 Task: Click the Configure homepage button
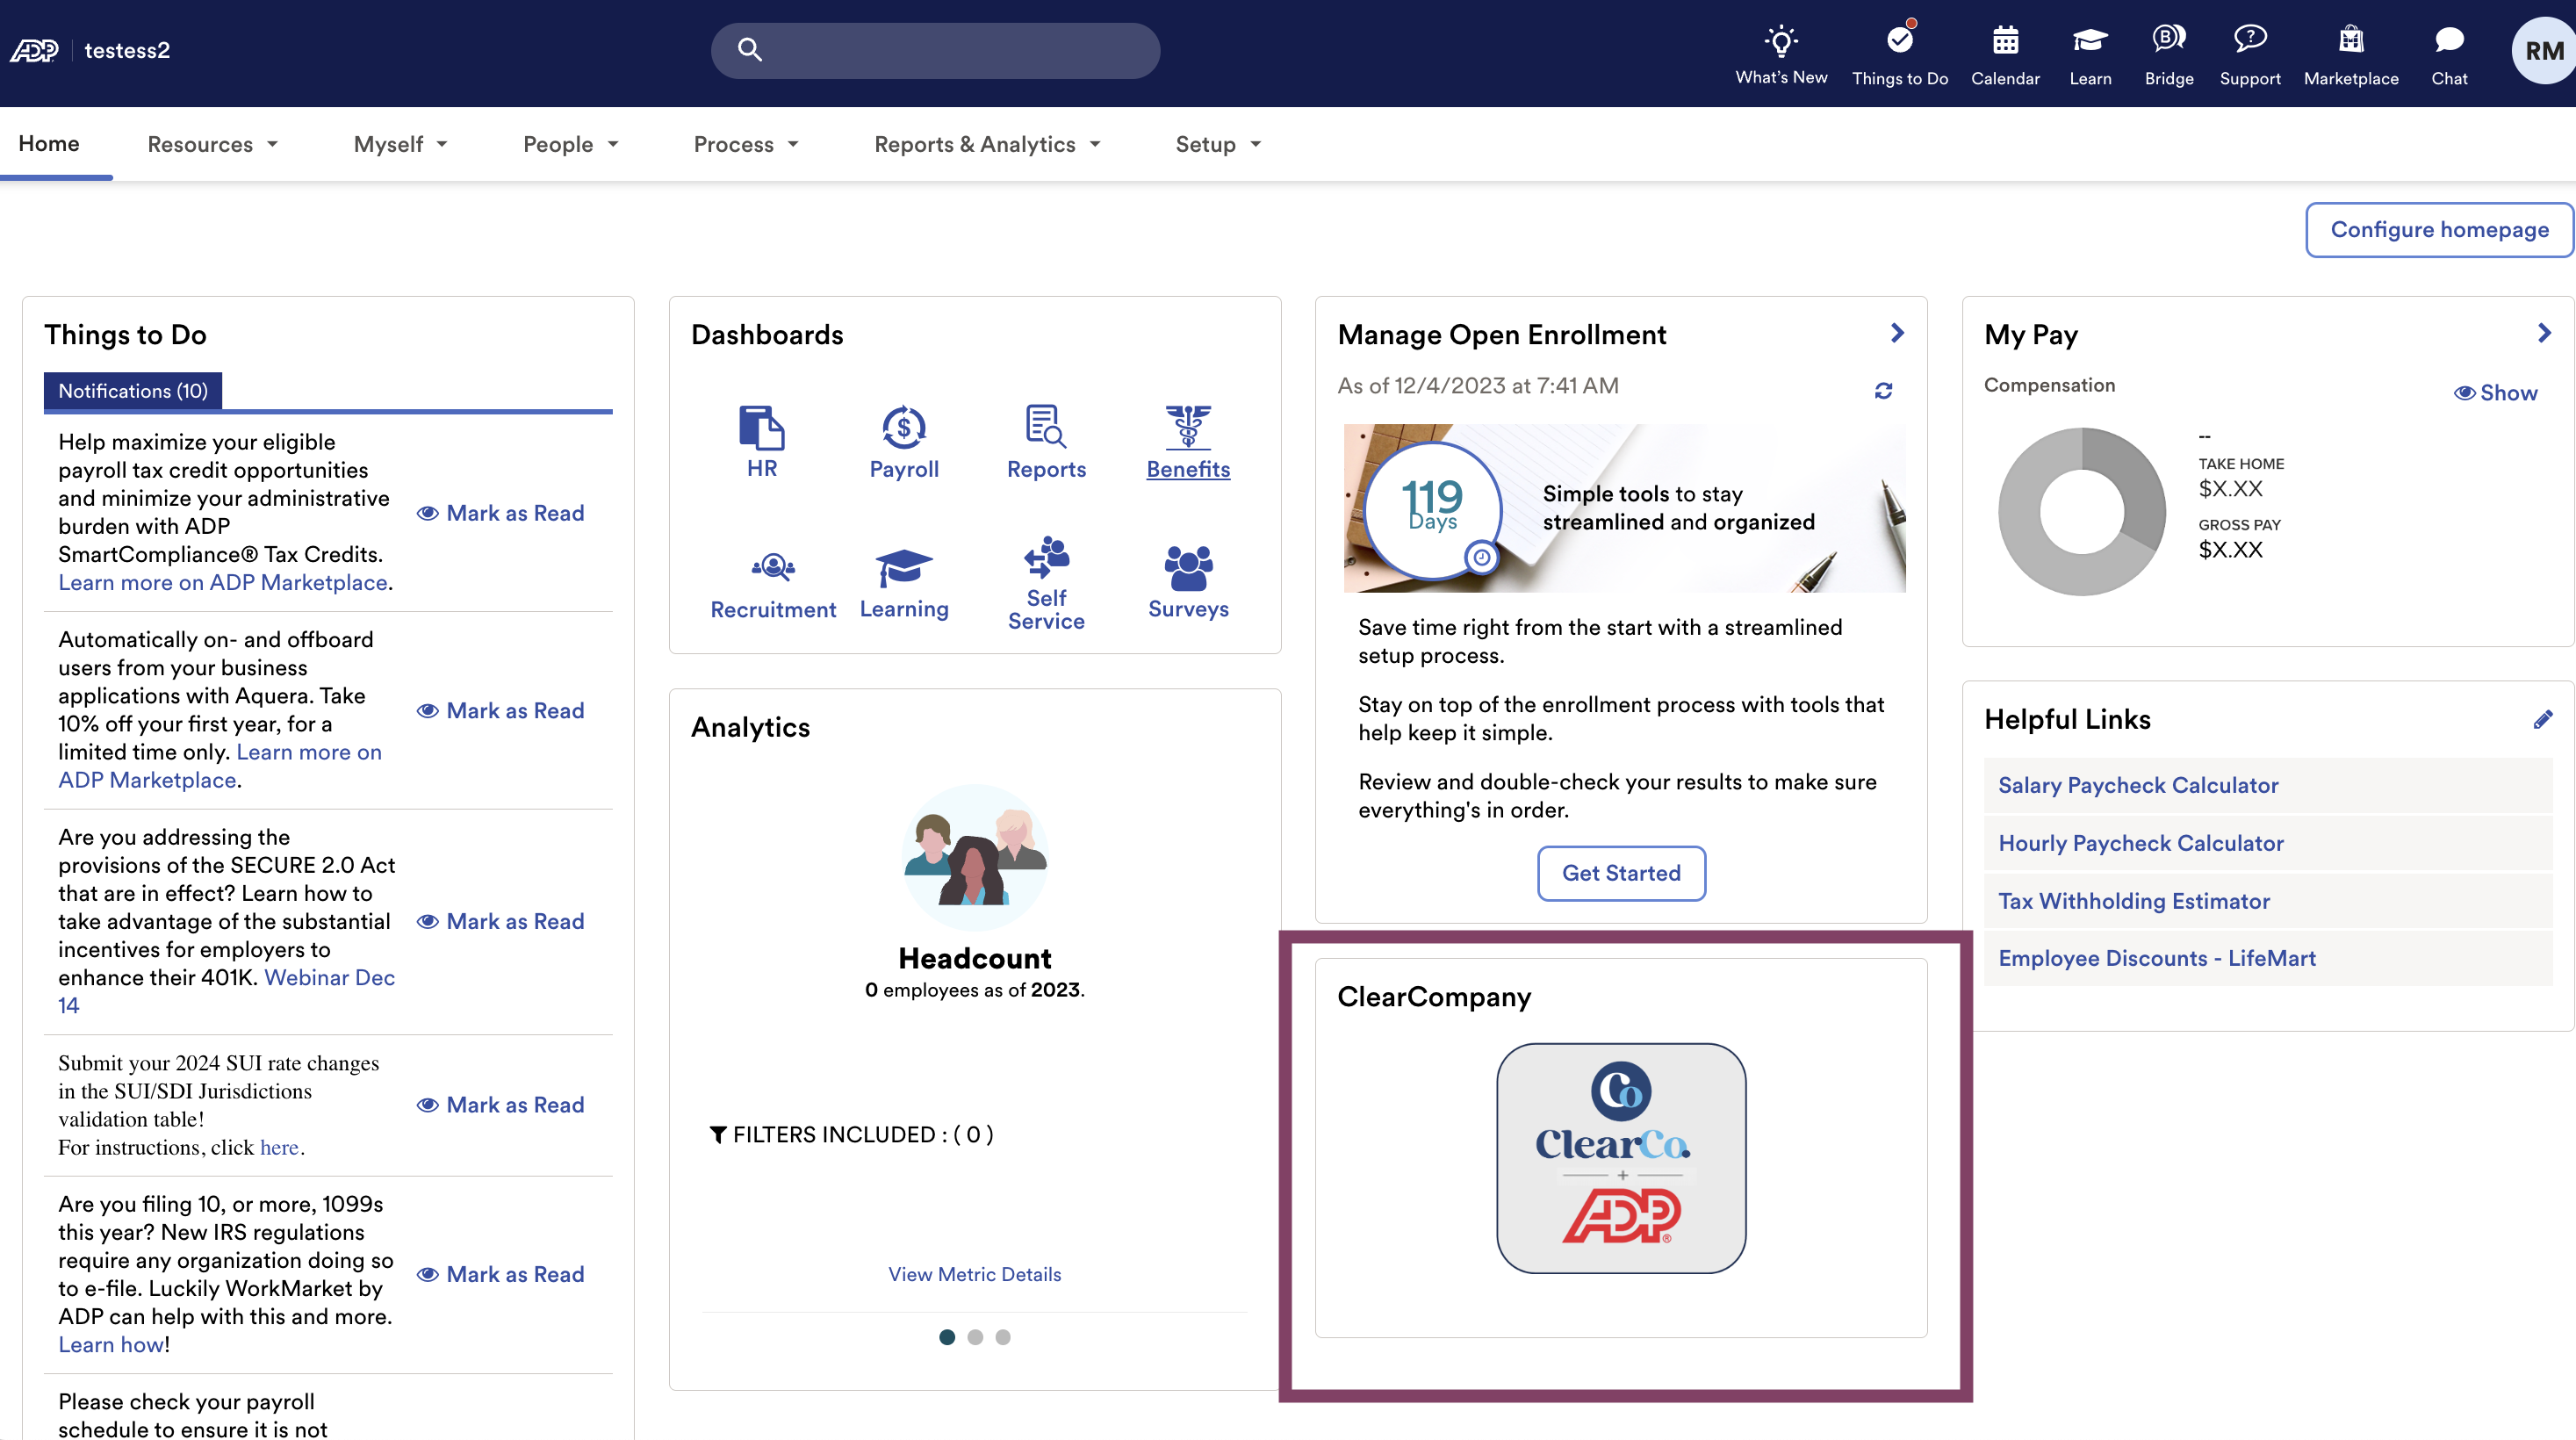2439,230
